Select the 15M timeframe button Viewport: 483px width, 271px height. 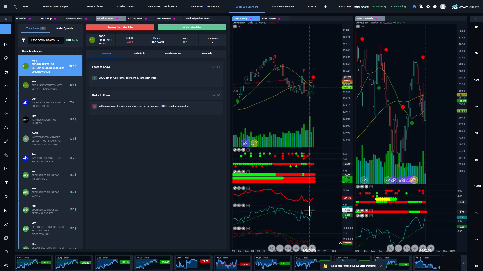click(476, 80)
